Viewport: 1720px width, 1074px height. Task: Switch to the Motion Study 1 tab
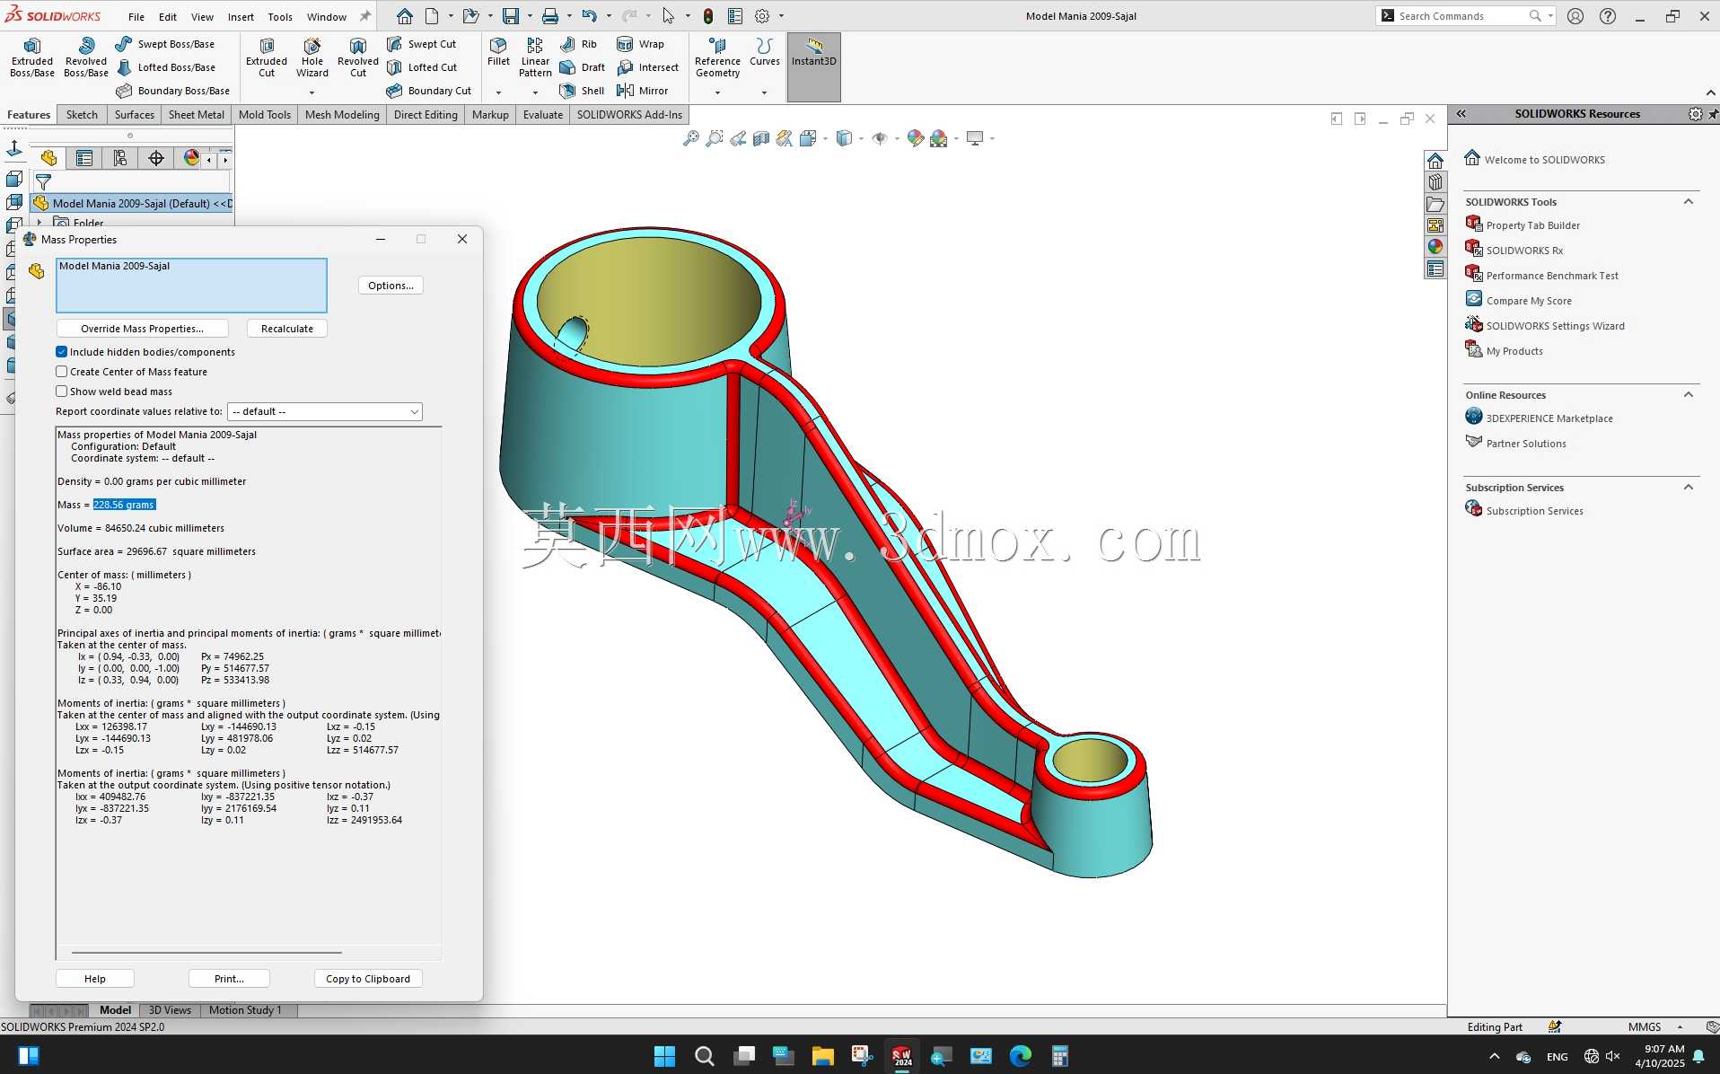245,1010
